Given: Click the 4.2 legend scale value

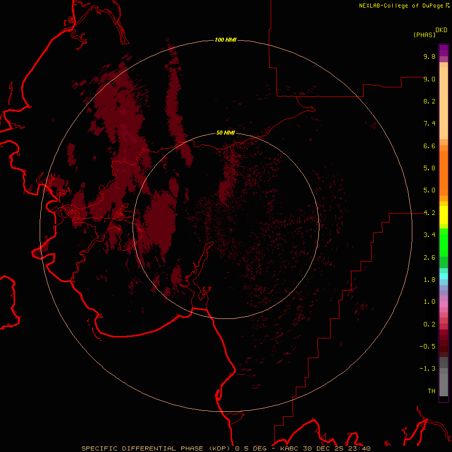Looking at the screenshot, I should pos(429,213).
